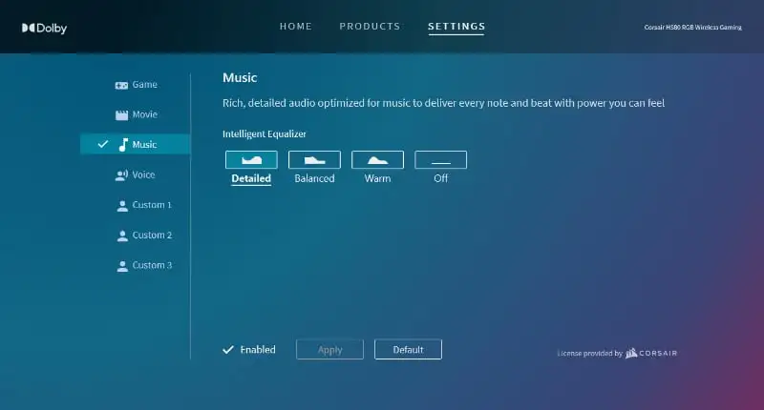Select the Balanced equalizer preset
Image resolution: width=764 pixels, height=410 pixels.
(x=314, y=160)
